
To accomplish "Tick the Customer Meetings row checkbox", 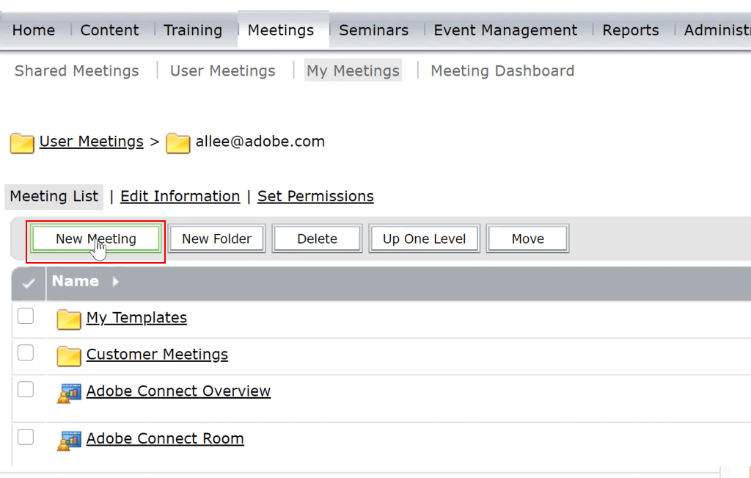I will pos(26,353).
